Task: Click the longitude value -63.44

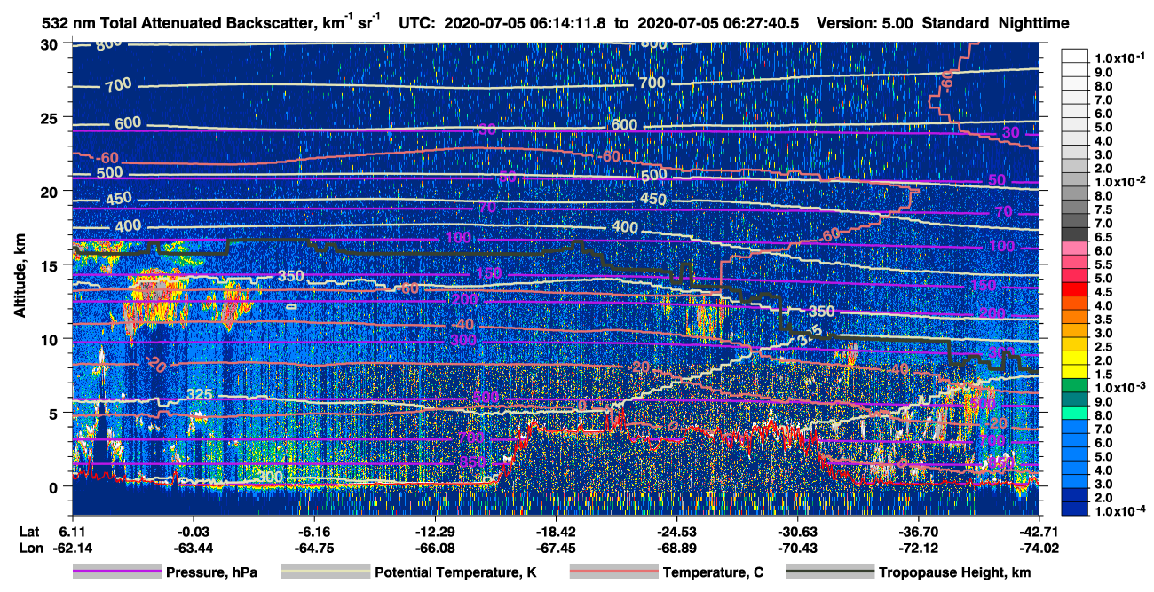Action: click(194, 548)
